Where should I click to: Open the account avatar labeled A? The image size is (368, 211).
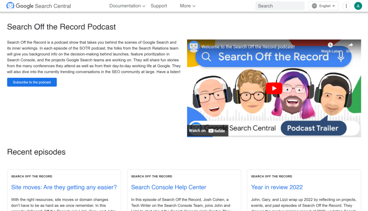tap(358, 6)
